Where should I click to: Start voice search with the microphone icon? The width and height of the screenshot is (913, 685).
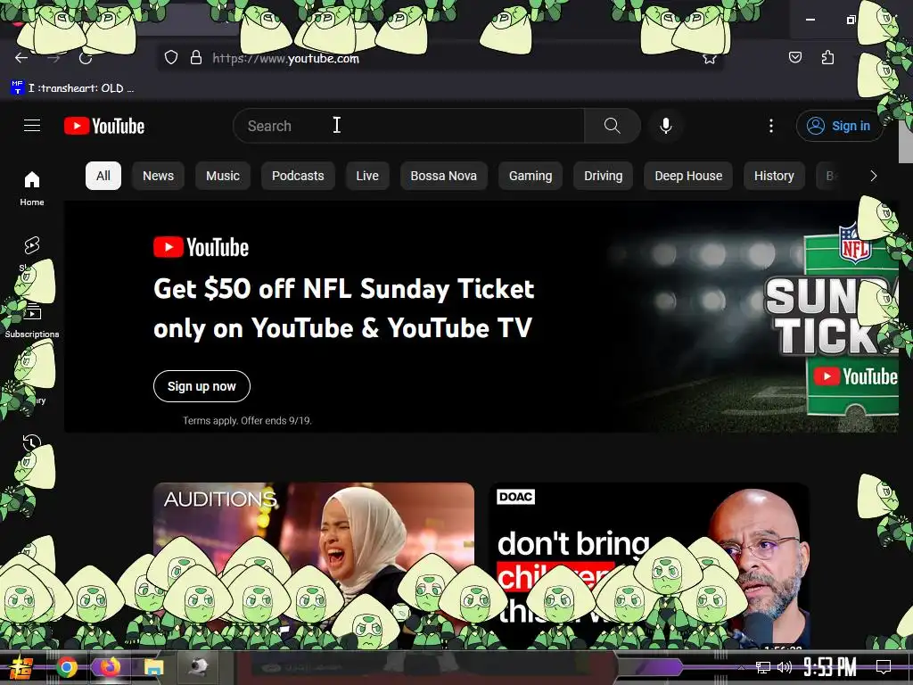click(x=665, y=126)
